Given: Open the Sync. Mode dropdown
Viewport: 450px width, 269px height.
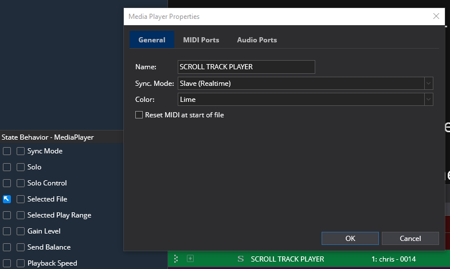Looking at the screenshot, I should (428, 84).
